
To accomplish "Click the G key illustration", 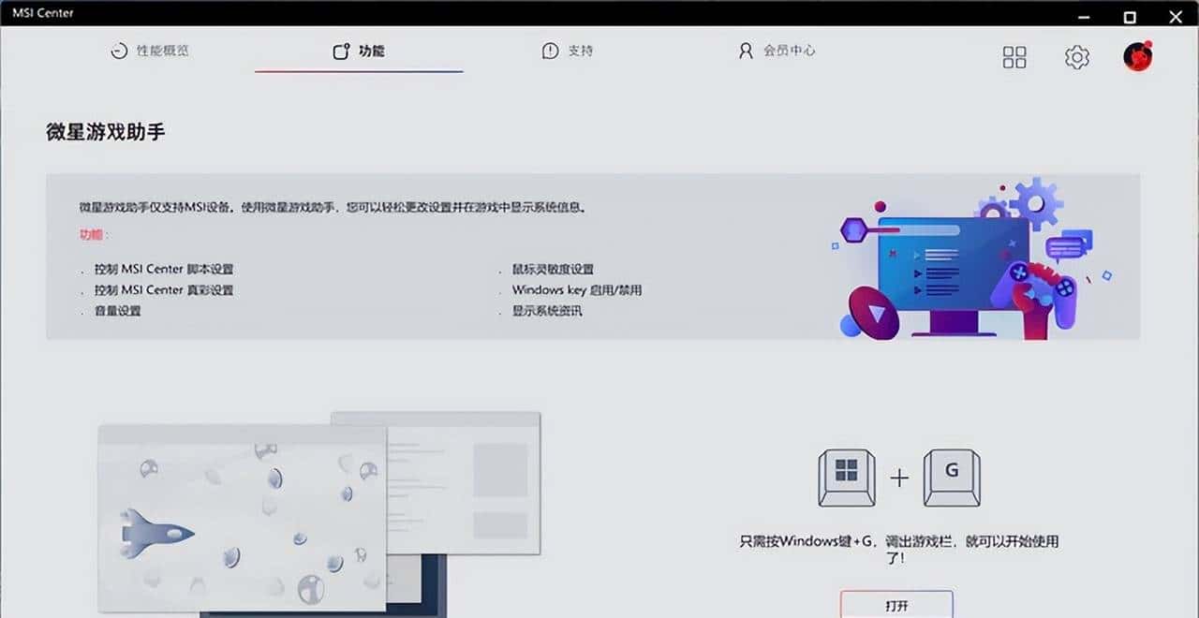I will pyautogui.click(x=952, y=476).
